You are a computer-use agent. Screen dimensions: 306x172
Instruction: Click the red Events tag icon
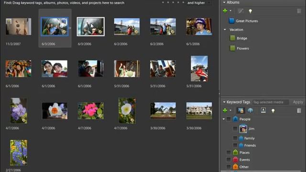[235, 159]
